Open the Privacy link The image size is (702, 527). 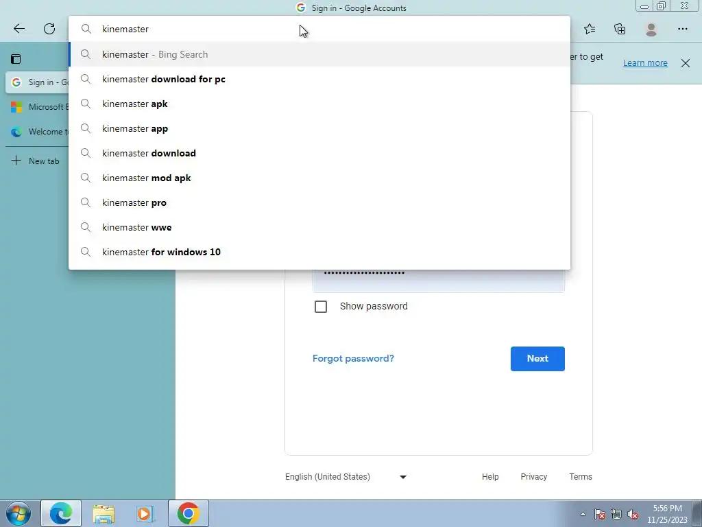533,477
